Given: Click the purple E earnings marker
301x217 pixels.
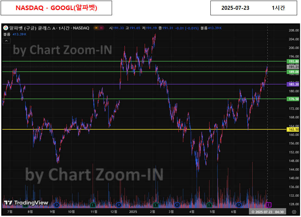Looking at the screenshot, I should pos(268,205).
